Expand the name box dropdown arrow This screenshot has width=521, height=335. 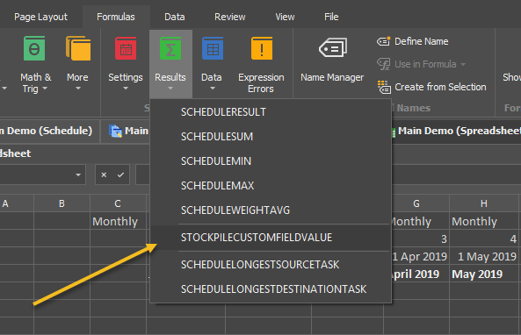pos(78,175)
